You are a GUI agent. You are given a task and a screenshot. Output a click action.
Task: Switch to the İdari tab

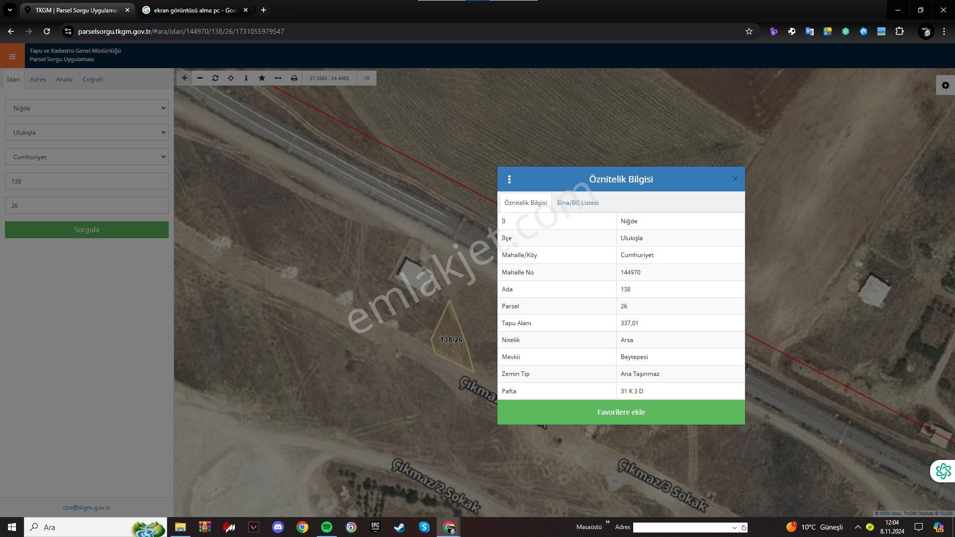(13, 79)
